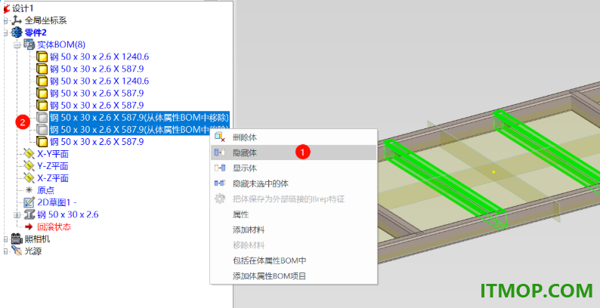Image resolution: width=600 pixels, height=308 pixels.
Task: Select the 零件2 label in the tree
Action: [36, 32]
